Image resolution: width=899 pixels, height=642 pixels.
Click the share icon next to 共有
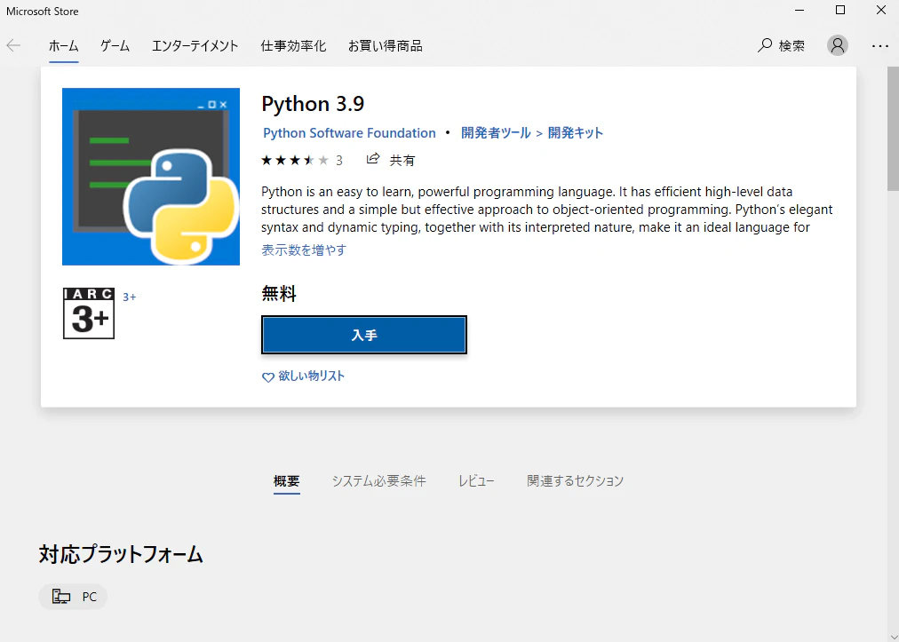click(373, 159)
